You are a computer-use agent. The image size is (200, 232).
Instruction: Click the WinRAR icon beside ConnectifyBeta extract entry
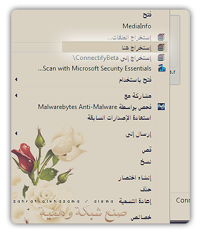[x=161, y=58]
